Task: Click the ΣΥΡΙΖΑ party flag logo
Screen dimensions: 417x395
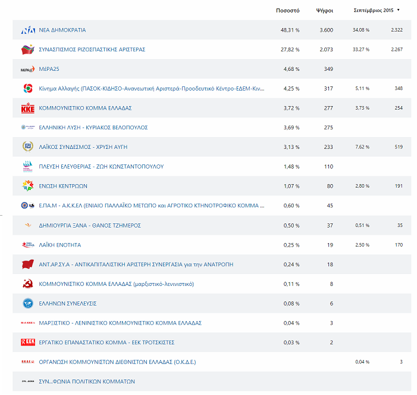Action: (28, 49)
